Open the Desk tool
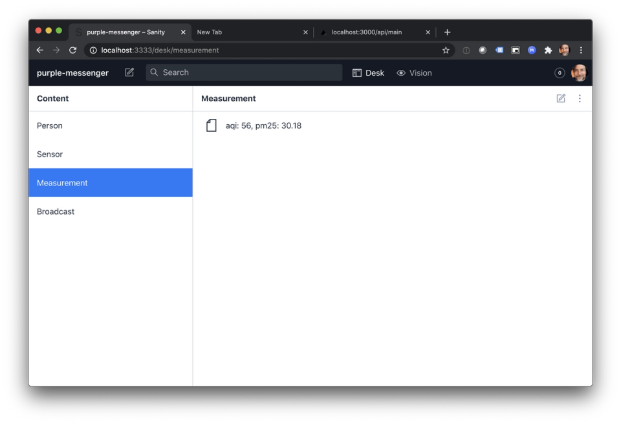This screenshot has width=621, height=424. coord(368,73)
